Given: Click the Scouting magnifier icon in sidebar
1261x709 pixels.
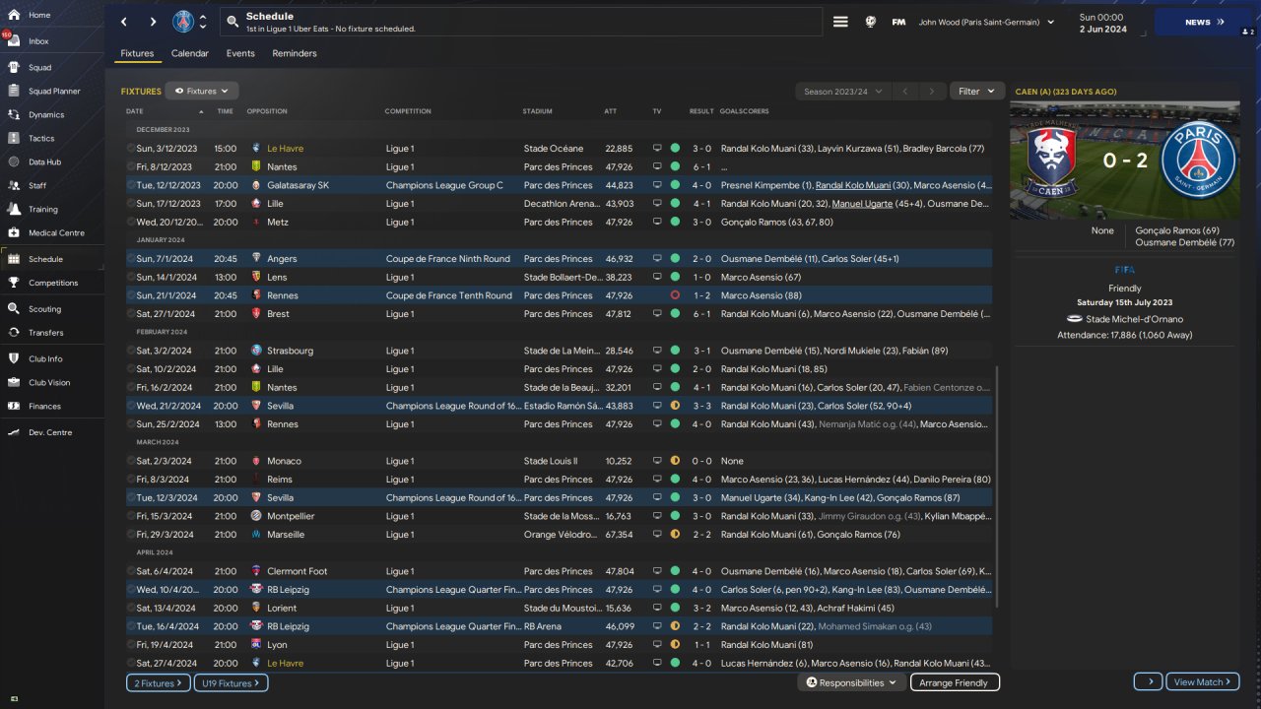Looking at the screenshot, I should tap(14, 309).
